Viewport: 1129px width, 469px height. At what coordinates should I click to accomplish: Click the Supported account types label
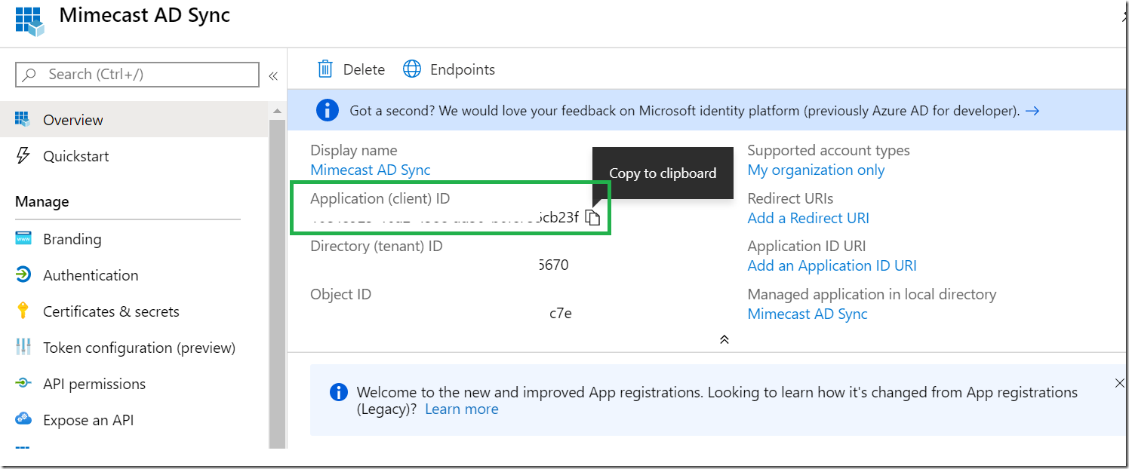[829, 150]
